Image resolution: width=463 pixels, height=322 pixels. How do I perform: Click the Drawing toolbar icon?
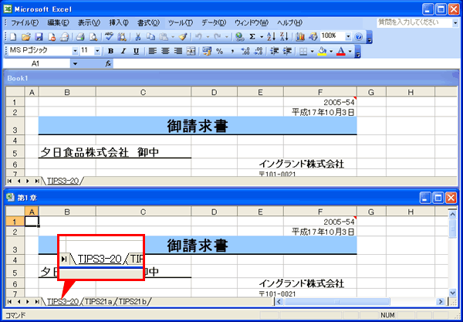pos(313,36)
